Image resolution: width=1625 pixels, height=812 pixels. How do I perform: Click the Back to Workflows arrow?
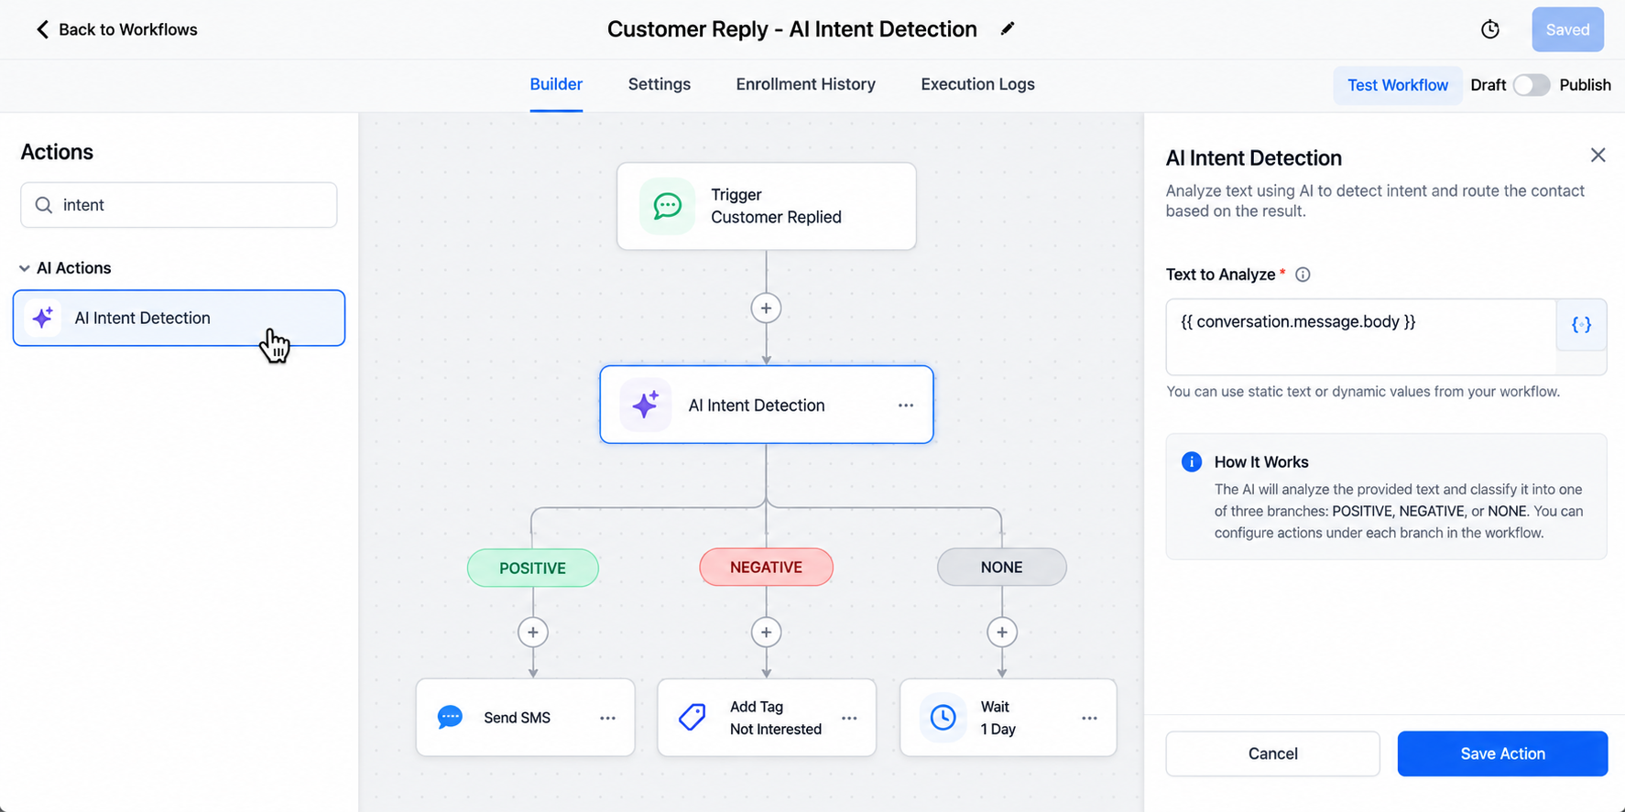tap(42, 29)
